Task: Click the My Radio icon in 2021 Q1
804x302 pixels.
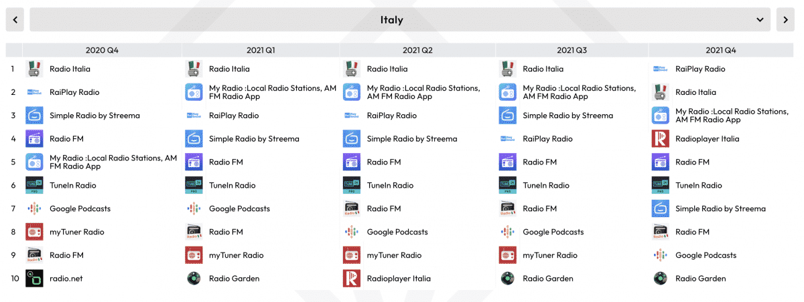Action: point(194,92)
